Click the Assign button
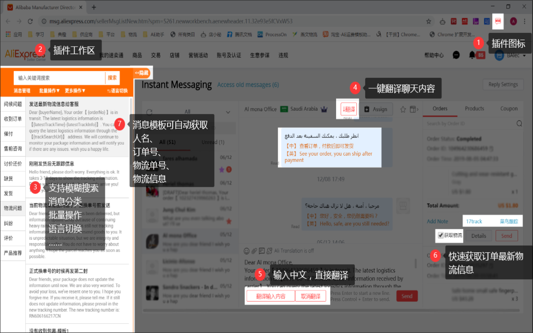 376,109
